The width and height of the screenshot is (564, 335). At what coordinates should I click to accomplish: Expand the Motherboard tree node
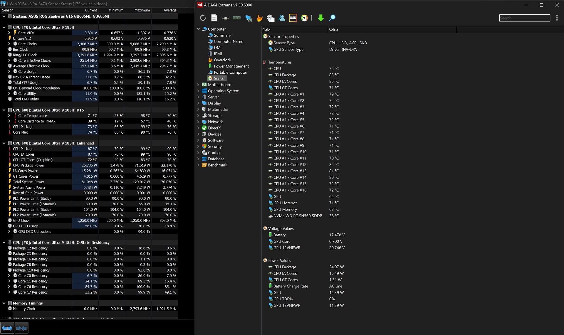[198, 85]
